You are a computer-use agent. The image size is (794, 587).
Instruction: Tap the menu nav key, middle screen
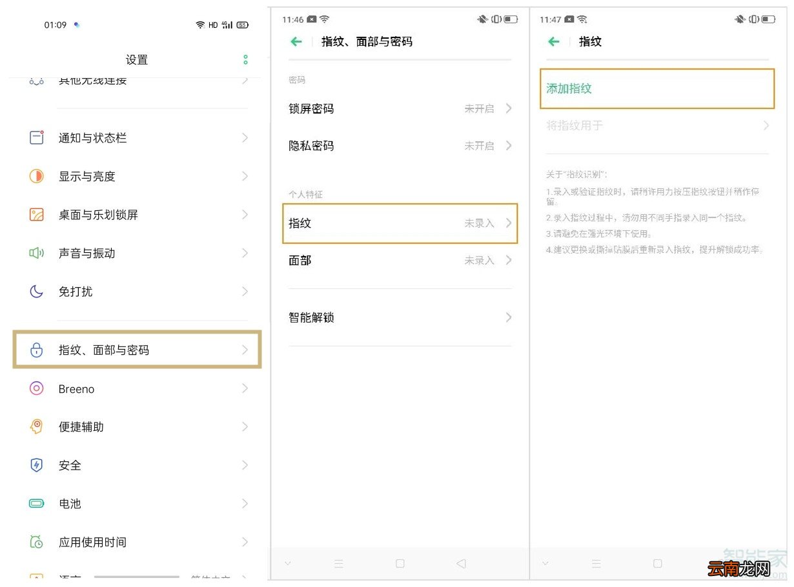[x=338, y=563]
